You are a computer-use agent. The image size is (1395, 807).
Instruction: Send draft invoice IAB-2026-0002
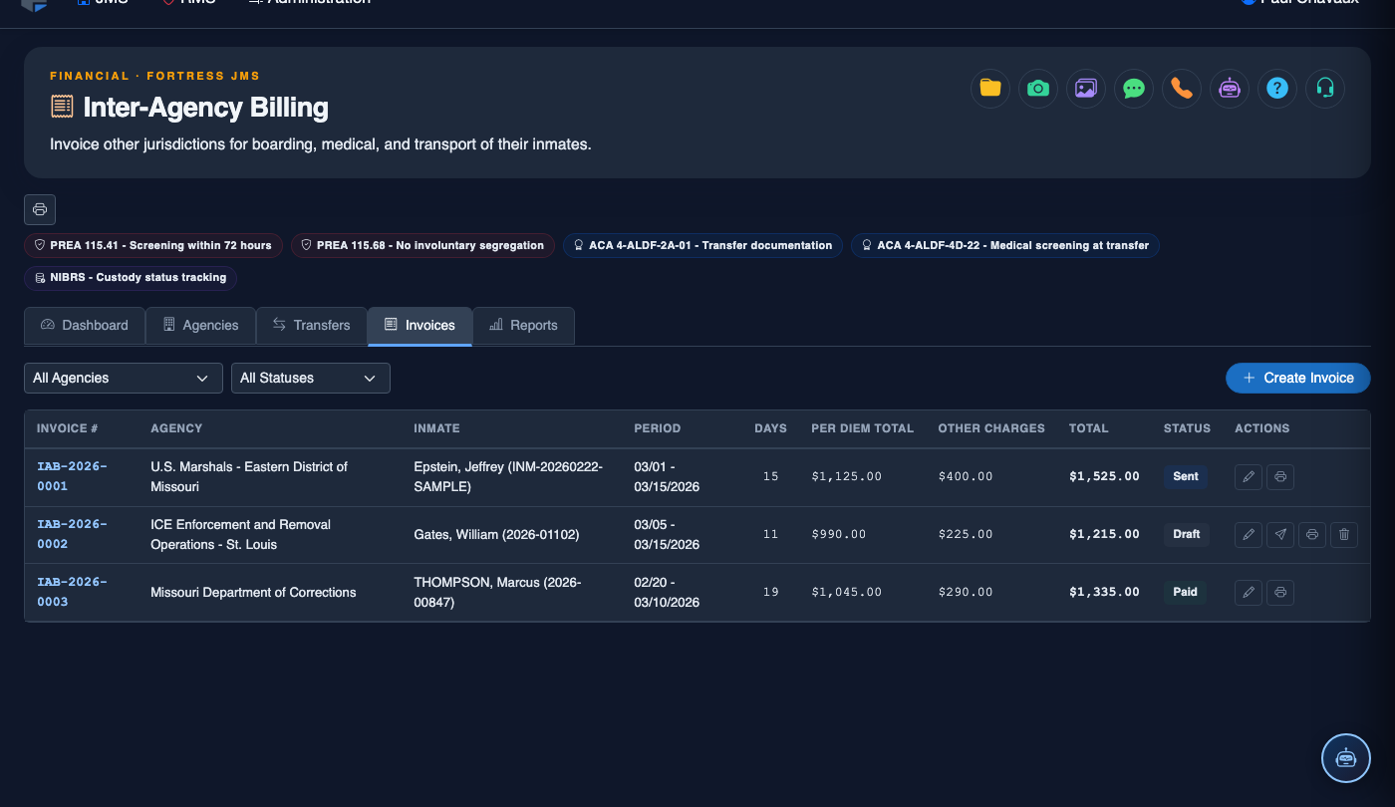coord(1280,535)
